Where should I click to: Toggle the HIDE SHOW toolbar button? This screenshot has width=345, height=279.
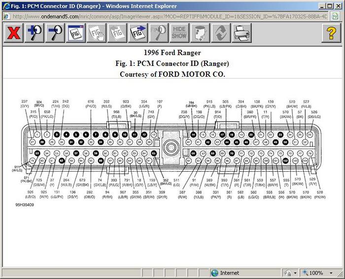click(x=179, y=33)
